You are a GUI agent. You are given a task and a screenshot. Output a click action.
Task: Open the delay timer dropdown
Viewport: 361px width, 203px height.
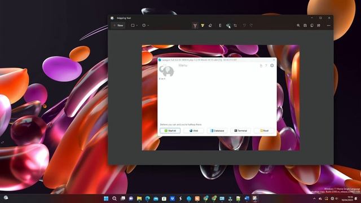tap(146, 25)
